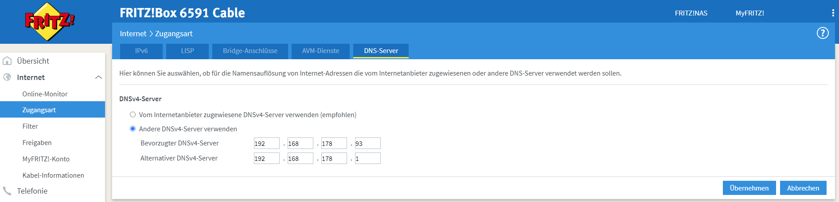Click Zugangsart in the breadcrumb
The height and width of the screenshot is (202, 839).
pyautogui.click(x=174, y=34)
